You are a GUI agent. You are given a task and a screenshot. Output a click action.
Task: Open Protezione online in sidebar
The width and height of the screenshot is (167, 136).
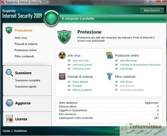pos(26,50)
